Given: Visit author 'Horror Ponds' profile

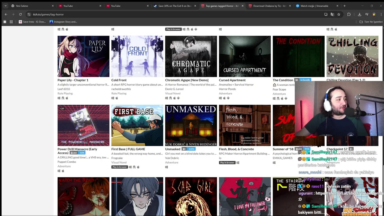Looking at the screenshot, I should (x=227, y=89).
